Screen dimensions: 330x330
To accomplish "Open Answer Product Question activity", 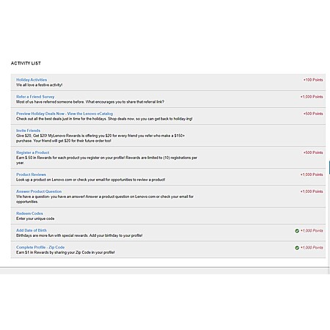I will (x=39, y=191).
